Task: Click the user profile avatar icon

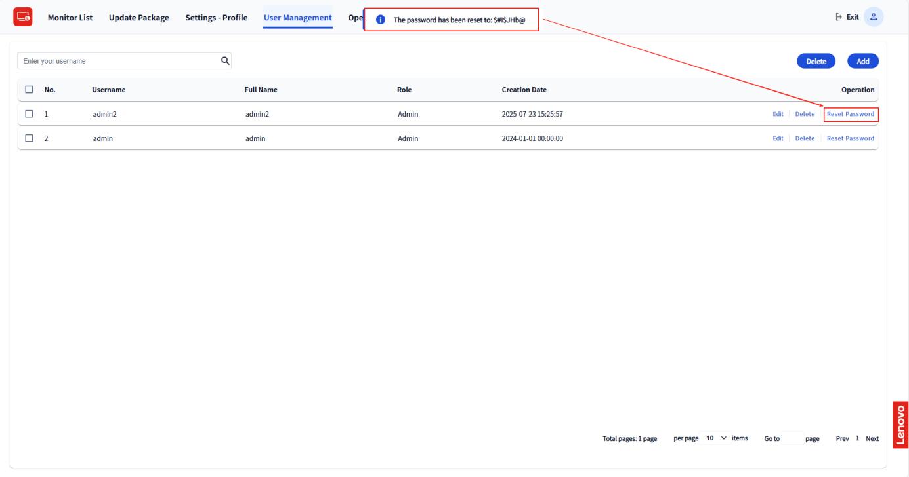Action: click(873, 17)
